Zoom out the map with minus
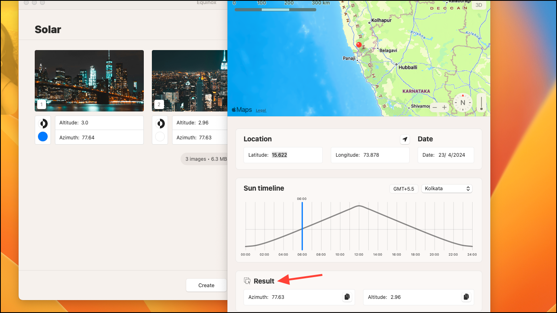Viewport: 557px width, 313px height. (x=435, y=107)
